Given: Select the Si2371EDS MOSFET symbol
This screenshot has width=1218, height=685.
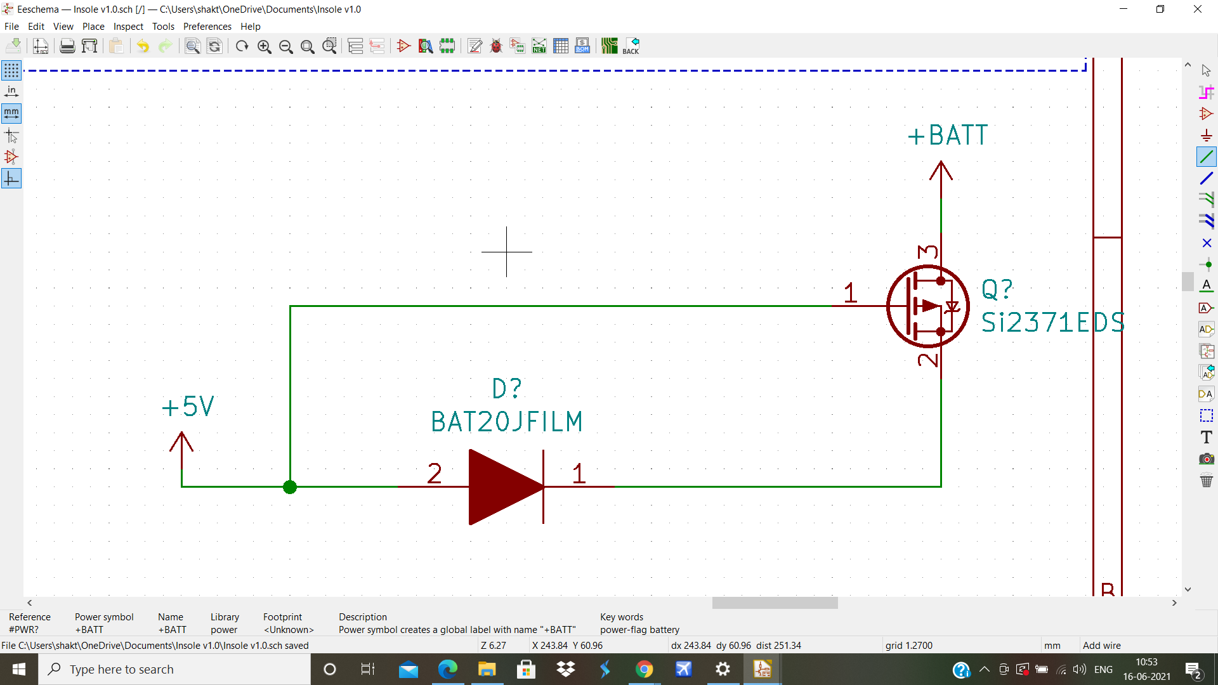Looking at the screenshot, I should pyautogui.click(x=927, y=306).
